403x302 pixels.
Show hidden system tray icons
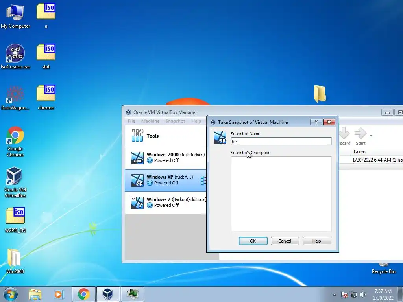tap(335, 295)
